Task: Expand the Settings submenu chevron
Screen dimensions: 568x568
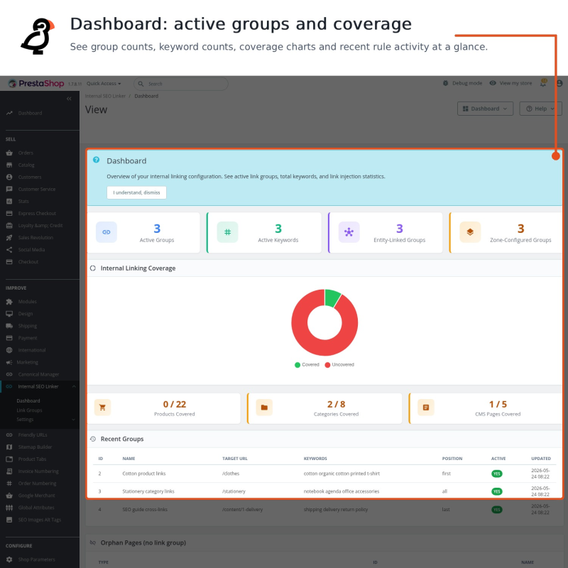Action: click(x=74, y=420)
